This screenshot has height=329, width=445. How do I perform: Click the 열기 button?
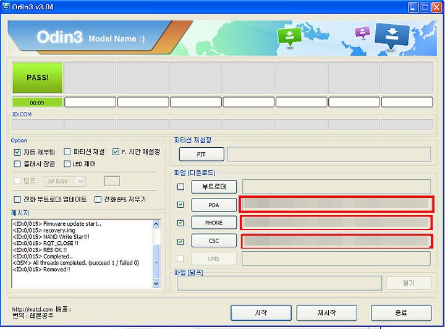[409, 283]
